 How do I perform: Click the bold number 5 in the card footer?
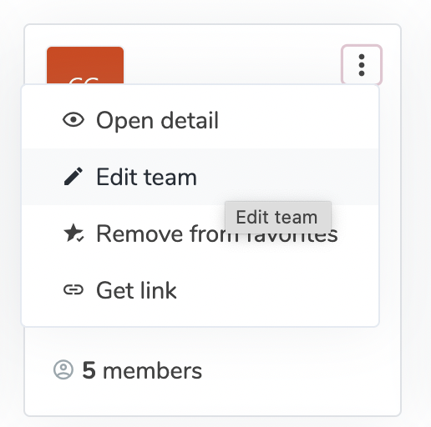pyautogui.click(x=89, y=370)
